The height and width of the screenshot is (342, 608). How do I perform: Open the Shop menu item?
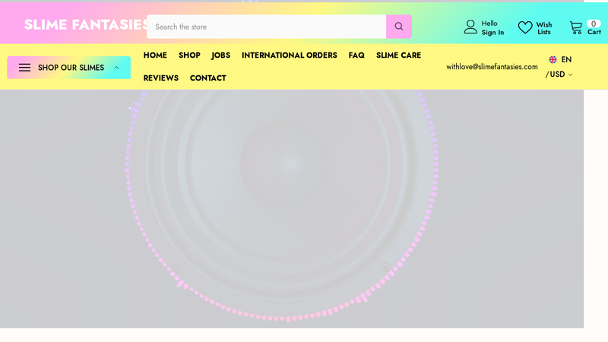pyautogui.click(x=189, y=55)
